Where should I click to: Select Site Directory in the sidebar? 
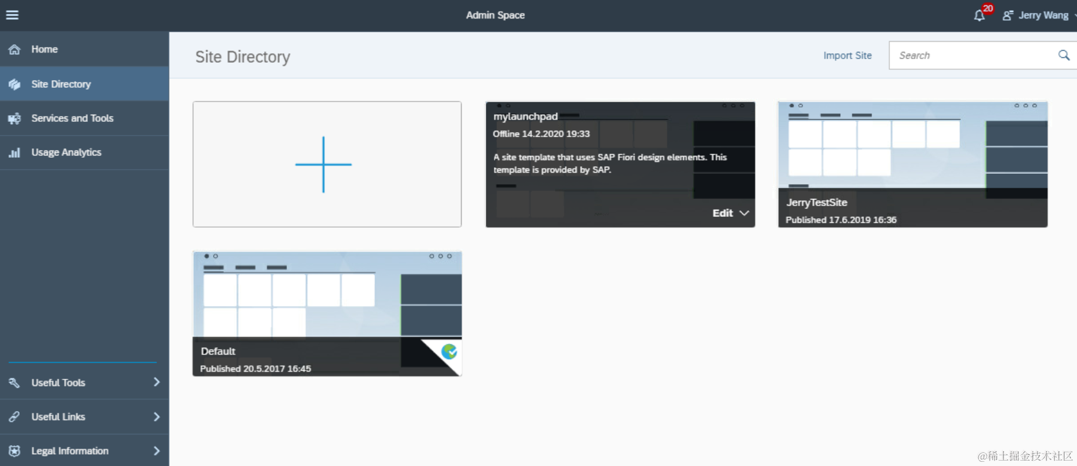click(x=84, y=84)
